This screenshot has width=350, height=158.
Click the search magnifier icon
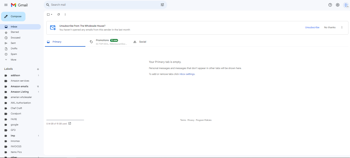tap(48, 5)
